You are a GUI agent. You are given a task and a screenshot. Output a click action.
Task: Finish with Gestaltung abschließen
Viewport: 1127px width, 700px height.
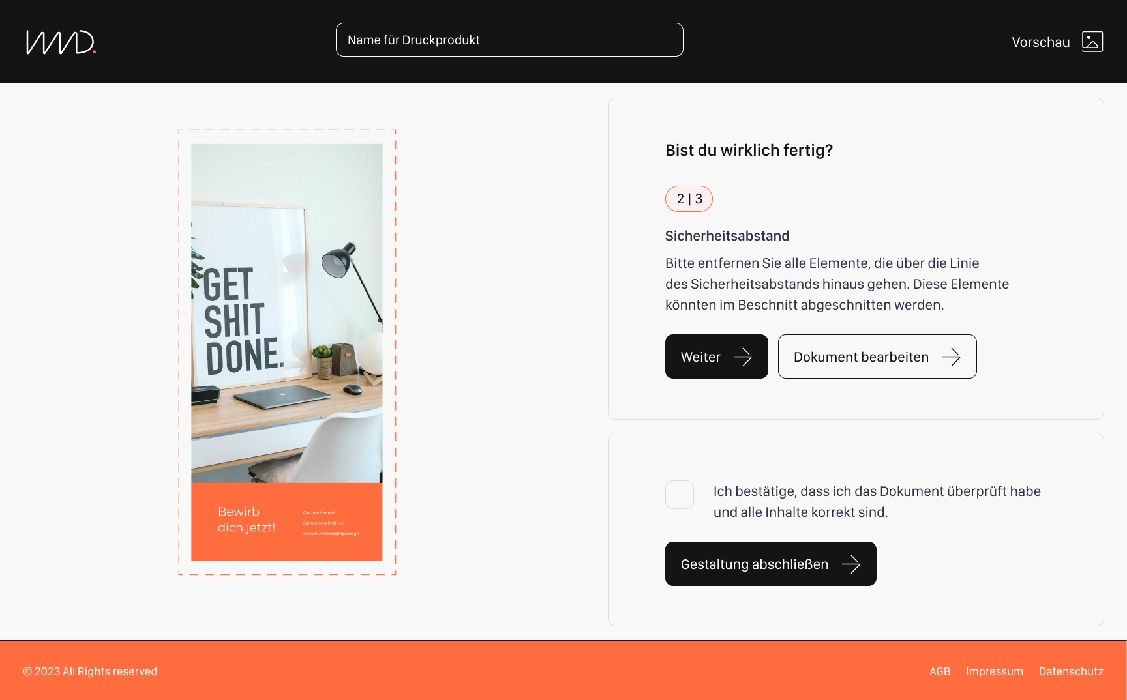[771, 564]
